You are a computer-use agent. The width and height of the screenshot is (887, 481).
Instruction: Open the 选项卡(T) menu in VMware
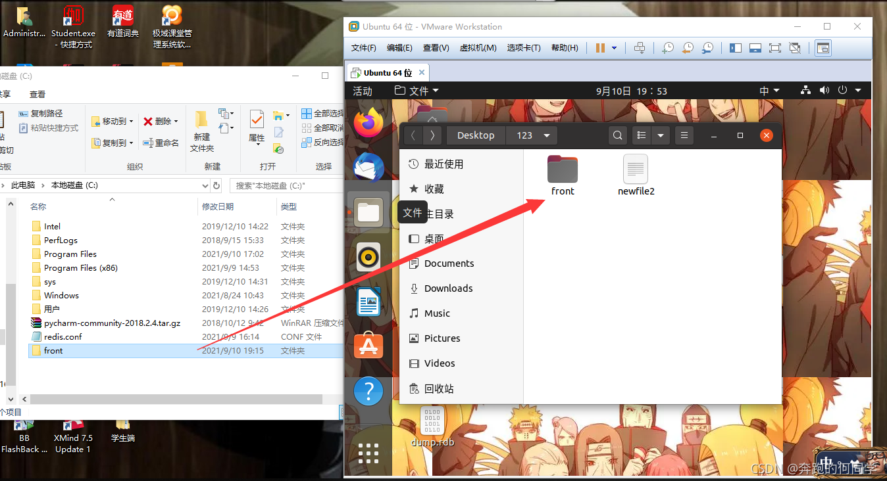click(x=524, y=48)
